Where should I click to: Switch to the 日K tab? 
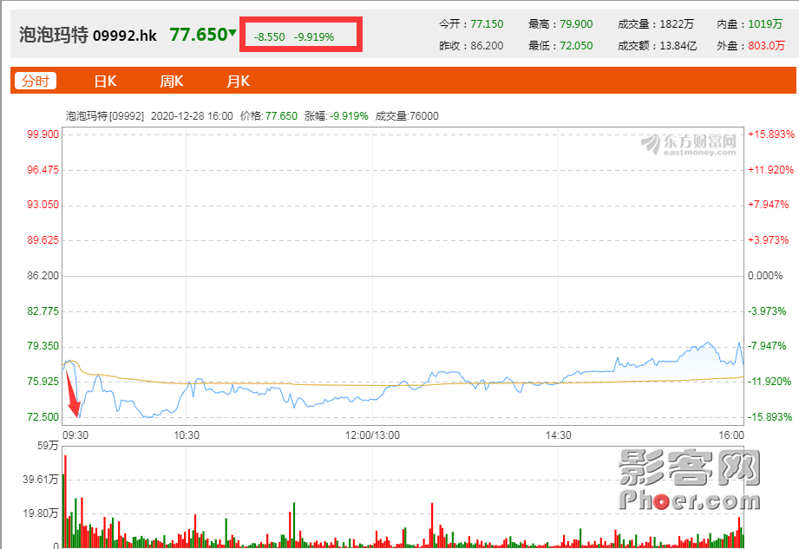coord(106,82)
